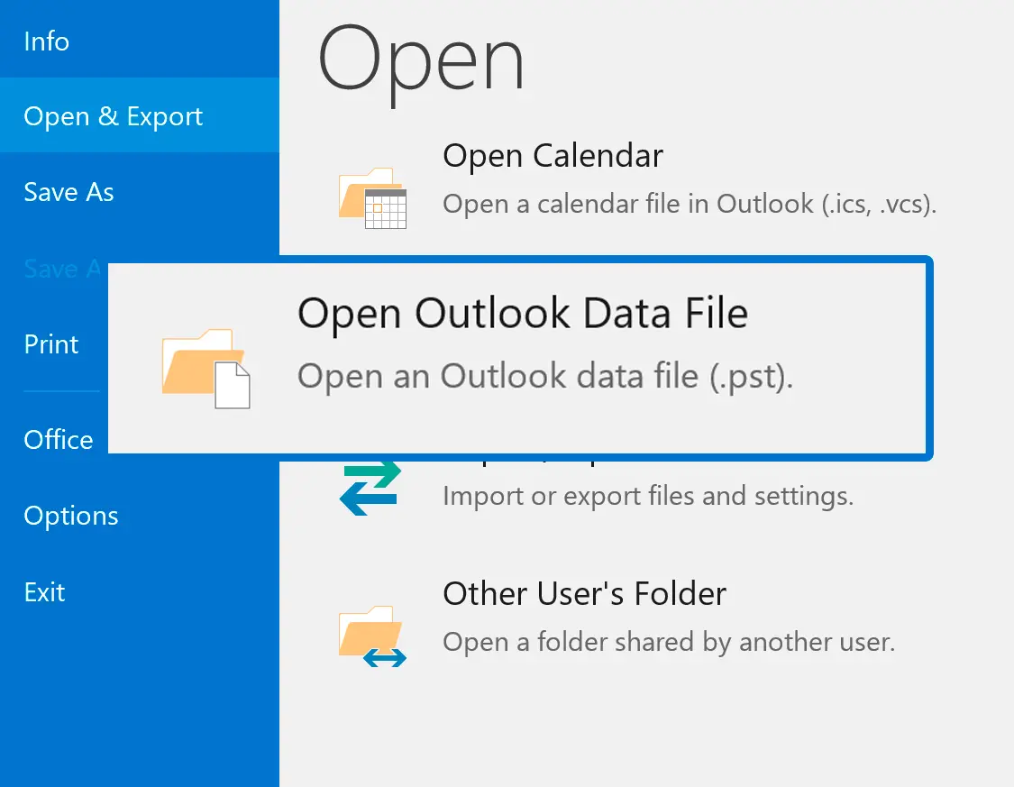
Task: Choose Open Outlook Data File title
Action: (523, 314)
